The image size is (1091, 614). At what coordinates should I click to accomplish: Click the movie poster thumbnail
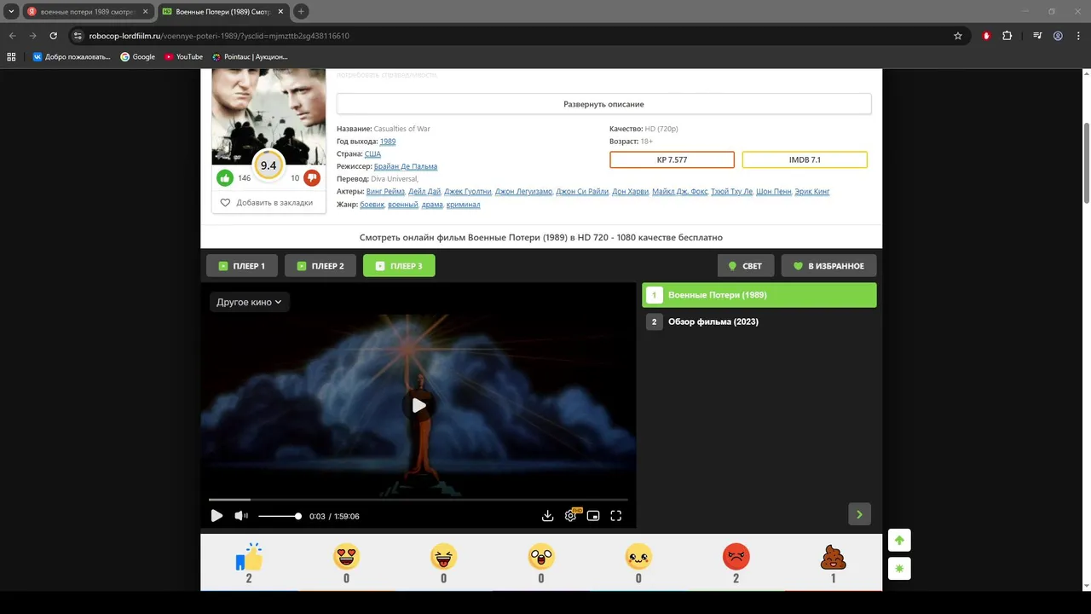coord(268,117)
